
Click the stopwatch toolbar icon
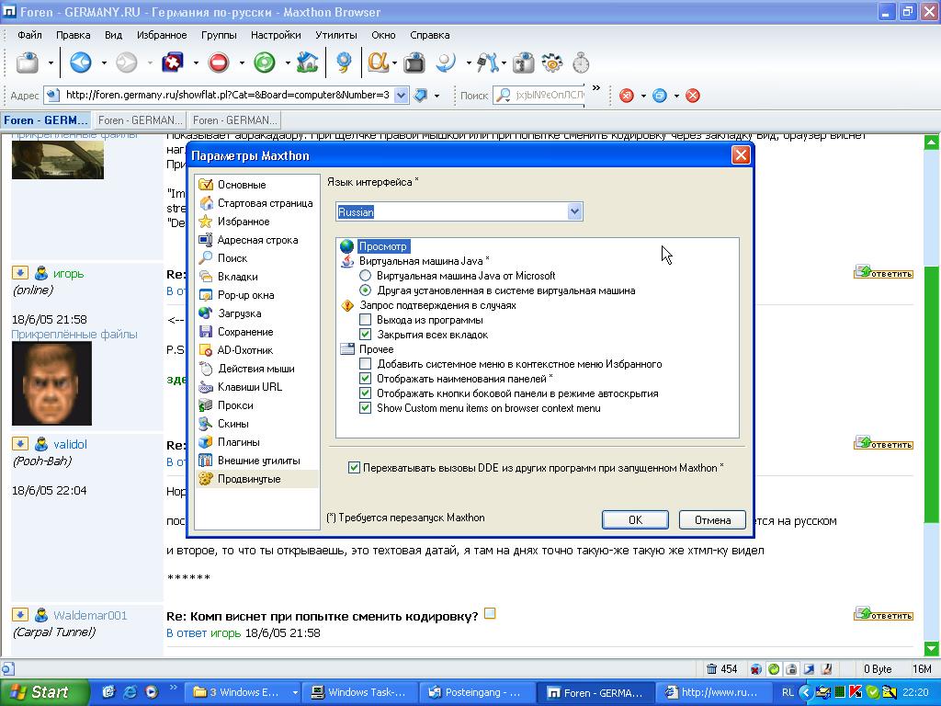pos(581,63)
